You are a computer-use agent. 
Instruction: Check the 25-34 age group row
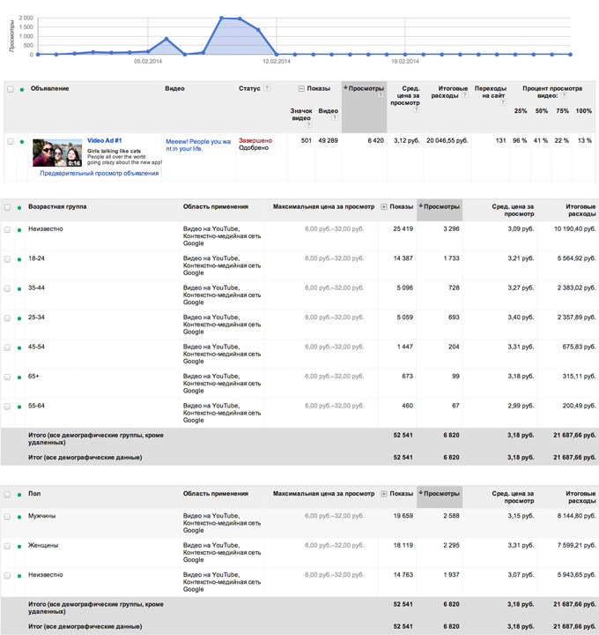(7, 318)
